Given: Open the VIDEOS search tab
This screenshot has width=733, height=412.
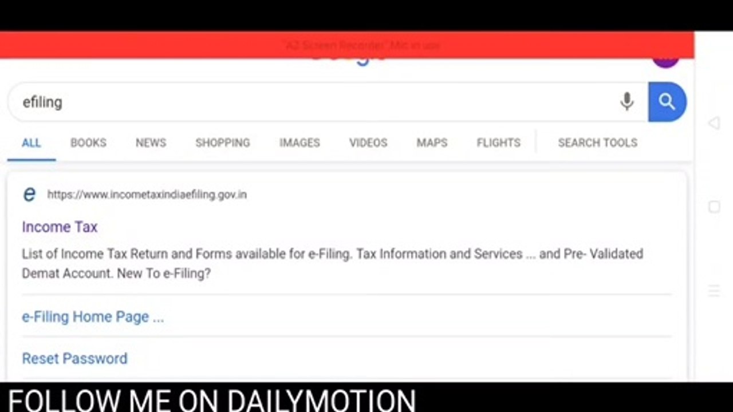Looking at the screenshot, I should tap(368, 143).
